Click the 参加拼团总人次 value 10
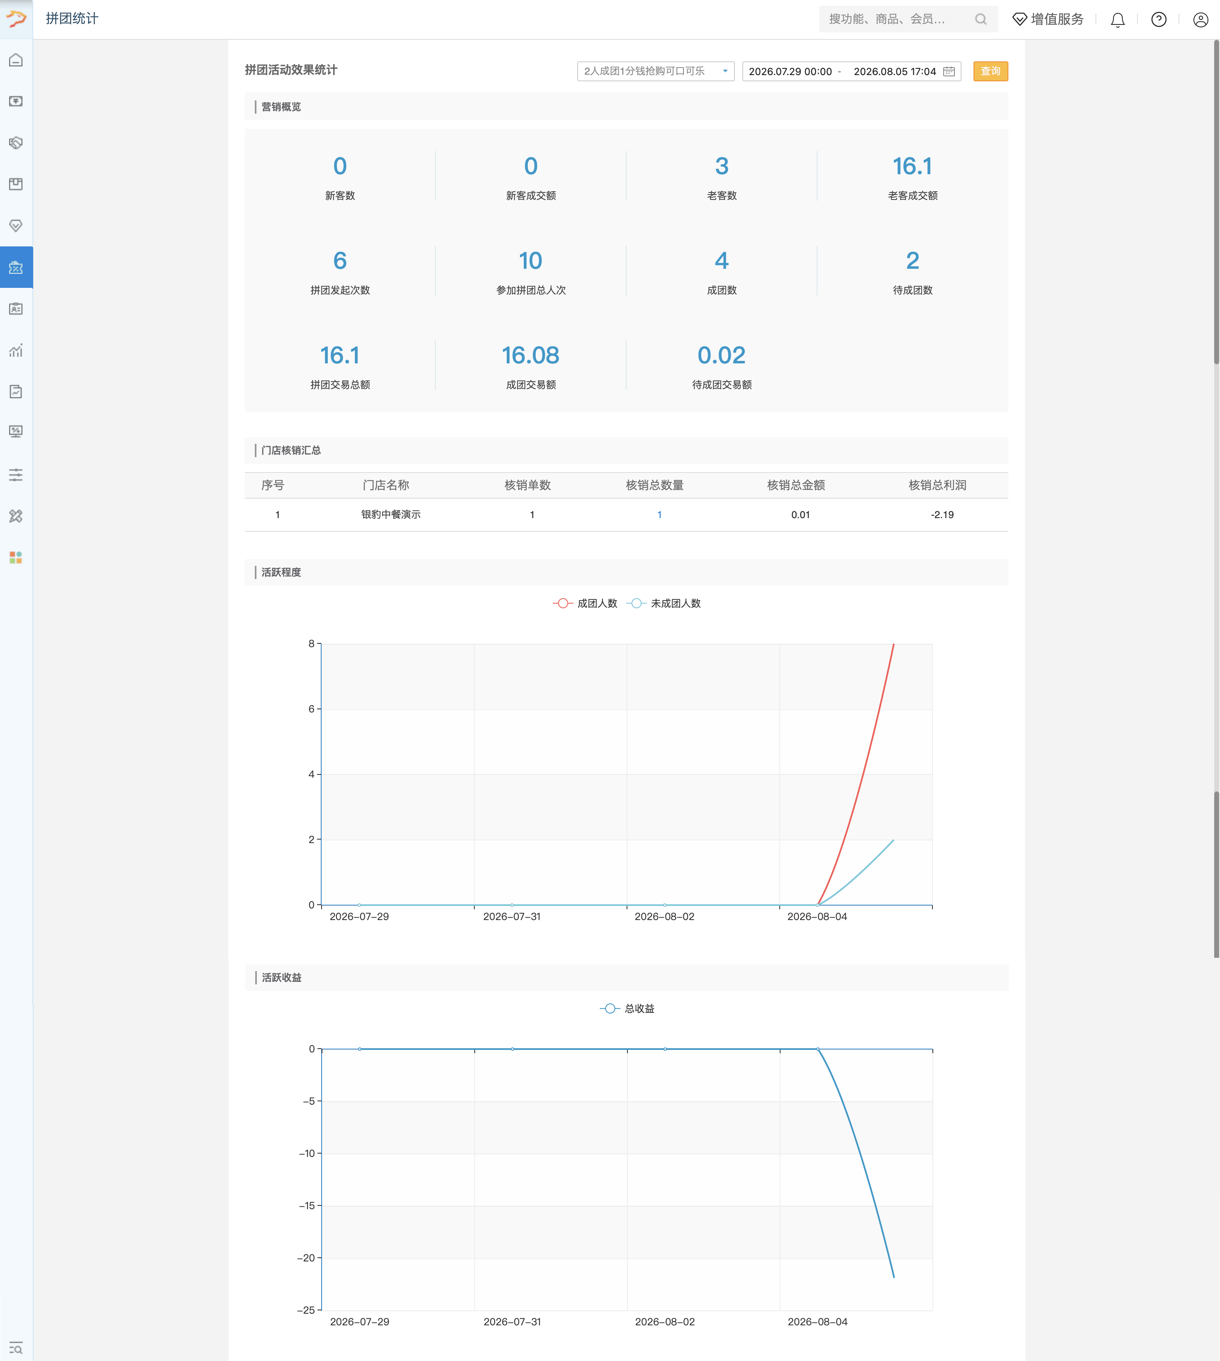The width and height of the screenshot is (1220, 1361). (x=530, y=260)
